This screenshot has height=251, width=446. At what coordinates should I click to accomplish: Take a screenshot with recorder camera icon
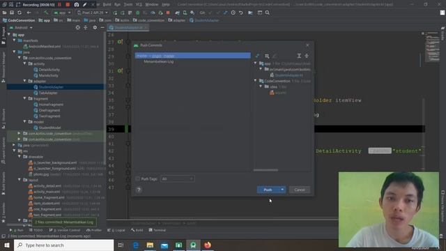[76, 5]
